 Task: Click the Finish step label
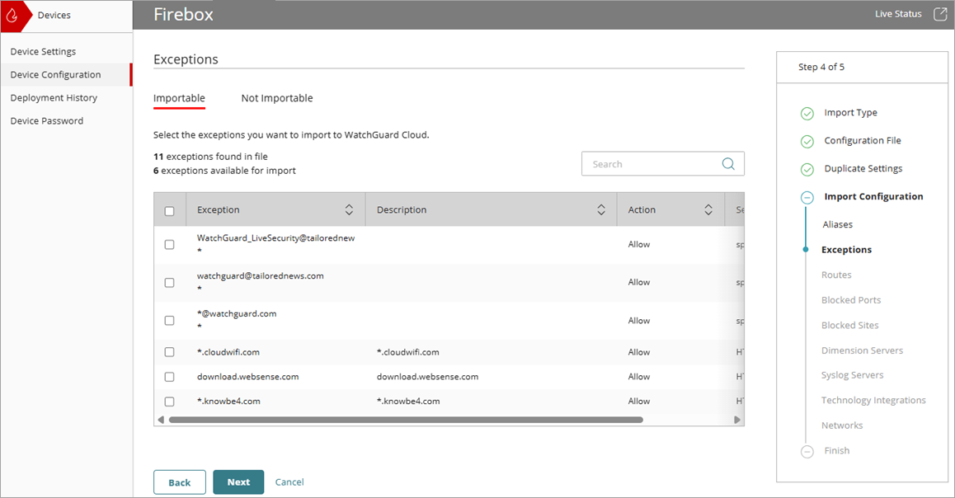[x=837, y=450]
